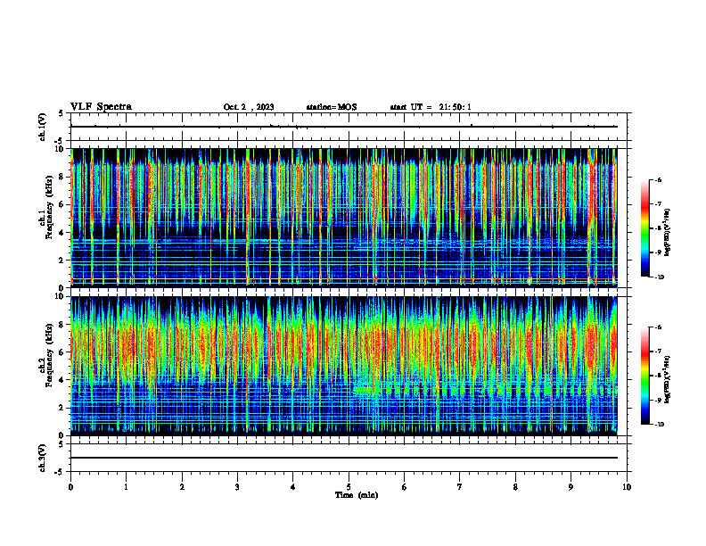This screenshot has width=706, height=546.
Task: Click the '-10' label on lower color scale
Action: coord(659,425)
